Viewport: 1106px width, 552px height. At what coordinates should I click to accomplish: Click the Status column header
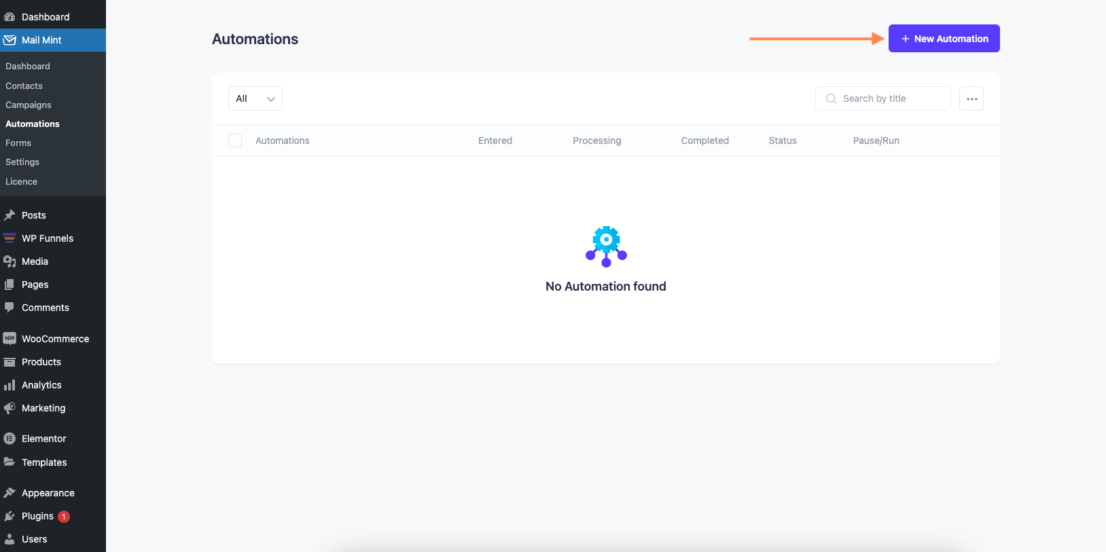(783, 141)
